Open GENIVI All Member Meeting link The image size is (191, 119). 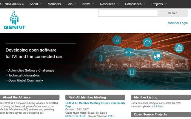(x=95, y=104)
